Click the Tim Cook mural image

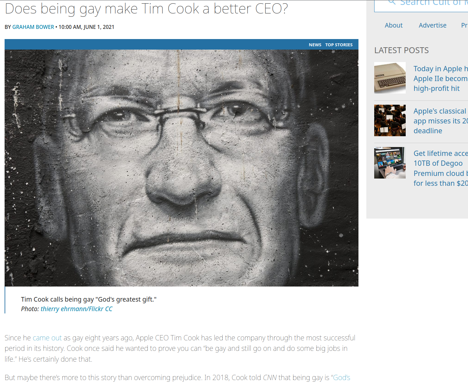181,168
